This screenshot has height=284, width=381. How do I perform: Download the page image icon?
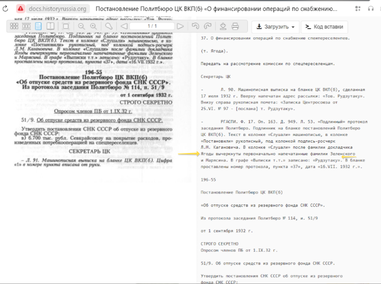223,26
